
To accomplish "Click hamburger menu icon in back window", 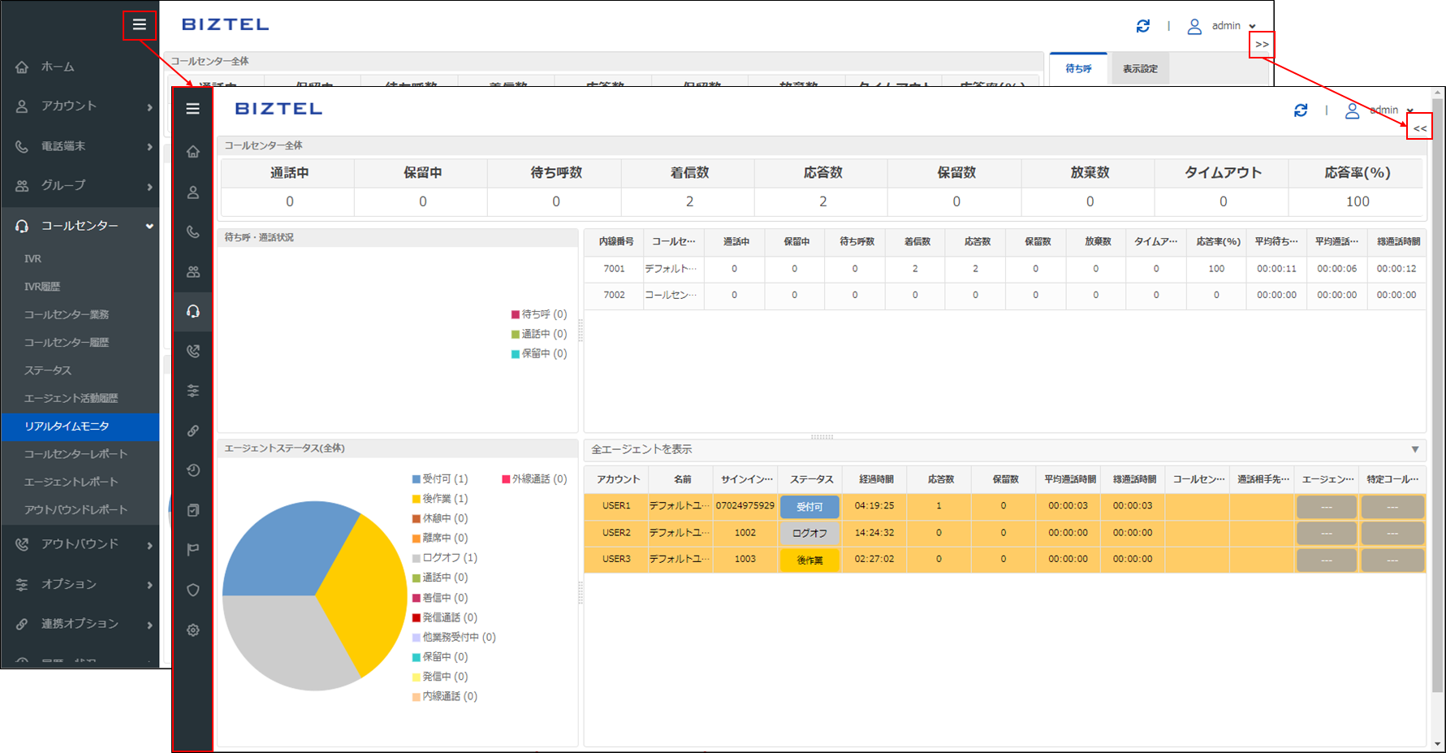I will click(140, 25).
